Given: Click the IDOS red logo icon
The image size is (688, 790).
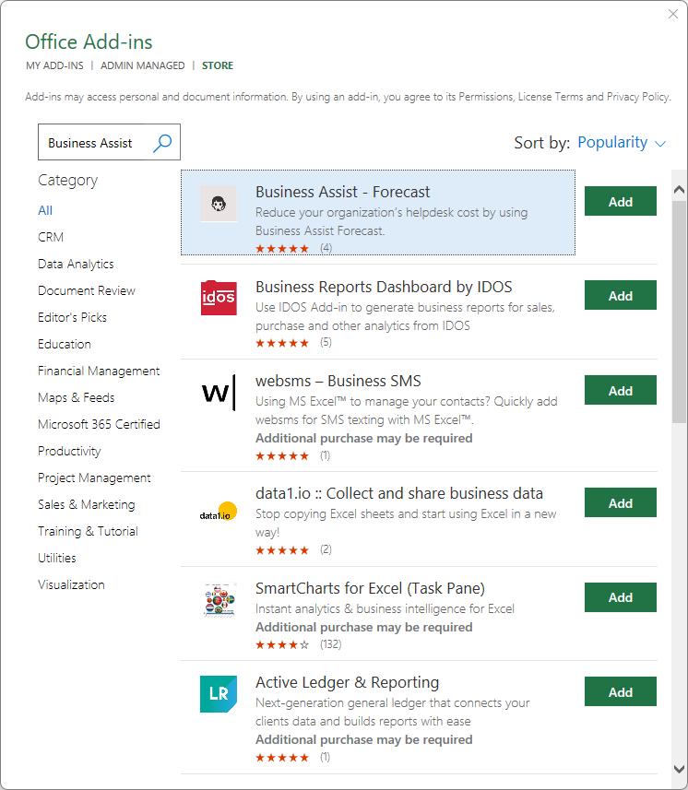Looking at the screenshot, I should [219, 298].
